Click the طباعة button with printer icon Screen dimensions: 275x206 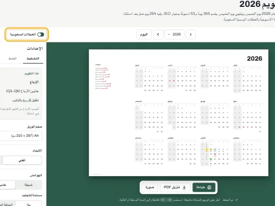click(x=204, y=187)
